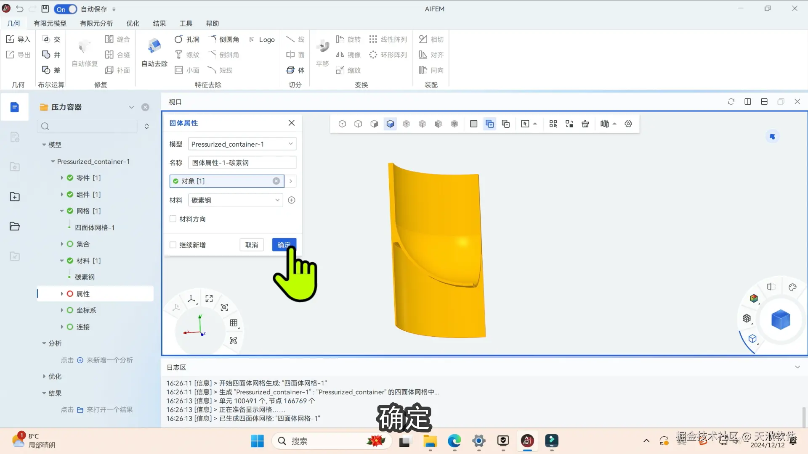Click the add material plus icon
808x454 pixels.
click(x=292, y=200)
